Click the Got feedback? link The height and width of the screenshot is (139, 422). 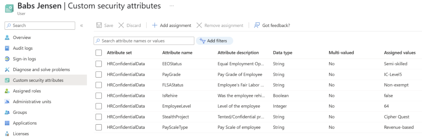(272, 25)
